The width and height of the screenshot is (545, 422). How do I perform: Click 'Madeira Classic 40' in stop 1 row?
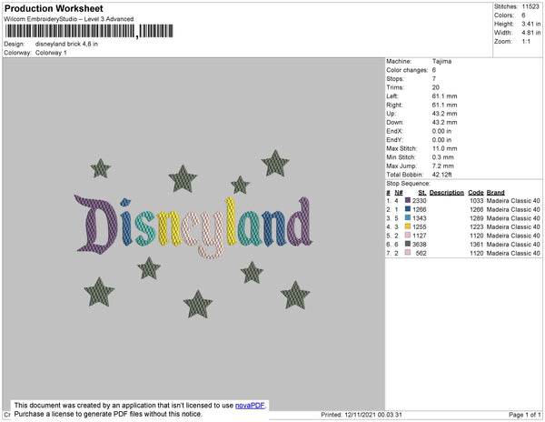(x=513, y=201)
